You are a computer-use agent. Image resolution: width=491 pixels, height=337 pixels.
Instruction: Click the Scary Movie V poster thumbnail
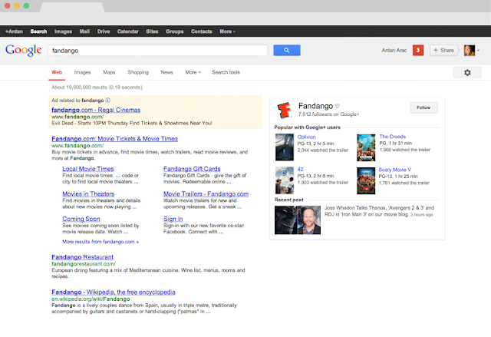click(x=366, y=180)
